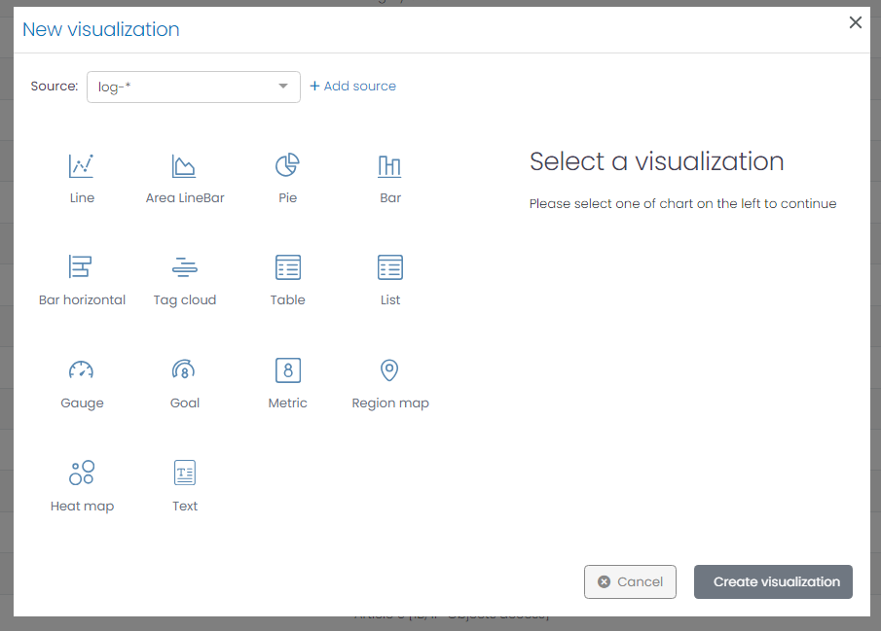
Task: Pick the Metric visualization icon
Action: point(288,370)
